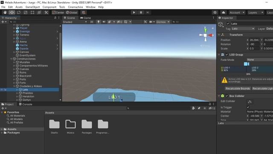Pause the game
The width and height of the screenshot is (273, 154).
(141, 12)
